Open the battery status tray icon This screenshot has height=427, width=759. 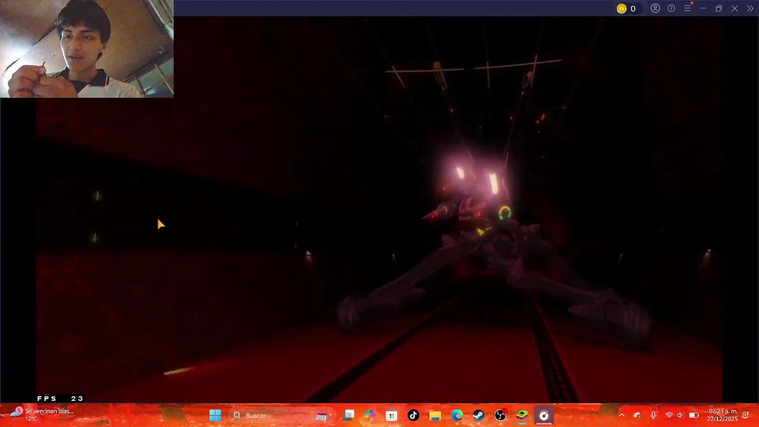pos(694,415)
